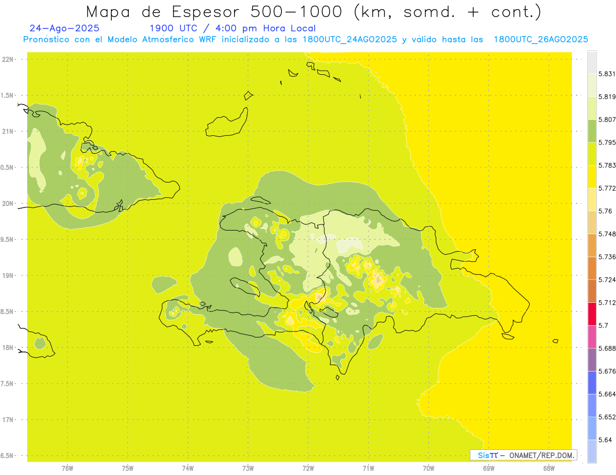This screenshot has width=616, height=475.
Task: Click the longitude label '74W'
Action: (x=188, y=468)
